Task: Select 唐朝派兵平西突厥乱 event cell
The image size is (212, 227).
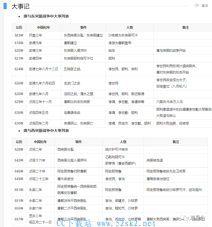Action: click(x=78, y=201)
